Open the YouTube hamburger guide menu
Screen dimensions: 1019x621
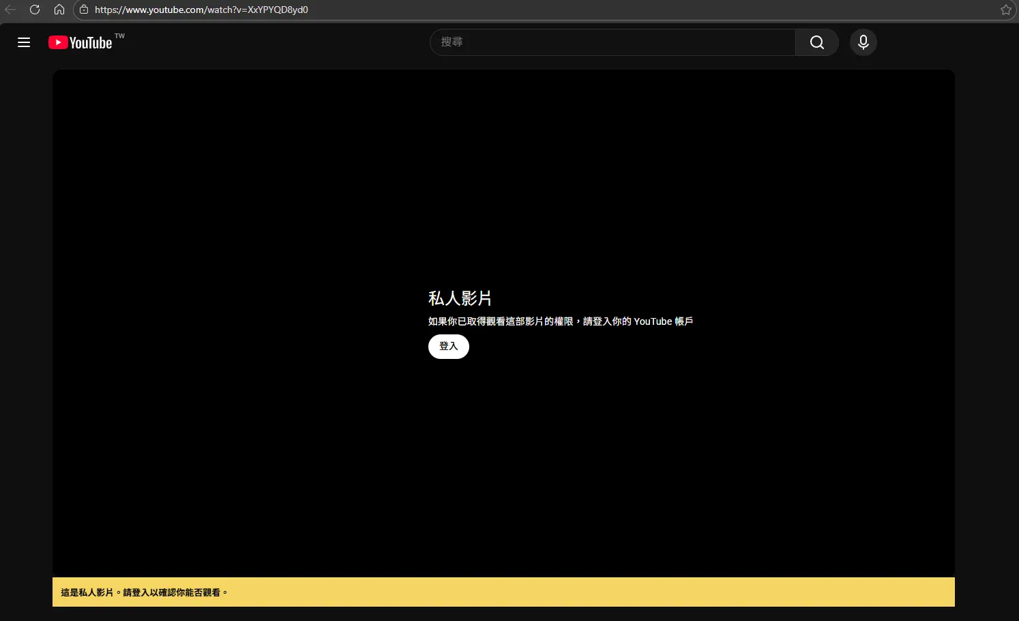click(x=24, y=42)
